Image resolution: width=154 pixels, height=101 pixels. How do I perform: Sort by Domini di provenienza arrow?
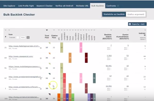pyautogui.click(x=128, y=30)
